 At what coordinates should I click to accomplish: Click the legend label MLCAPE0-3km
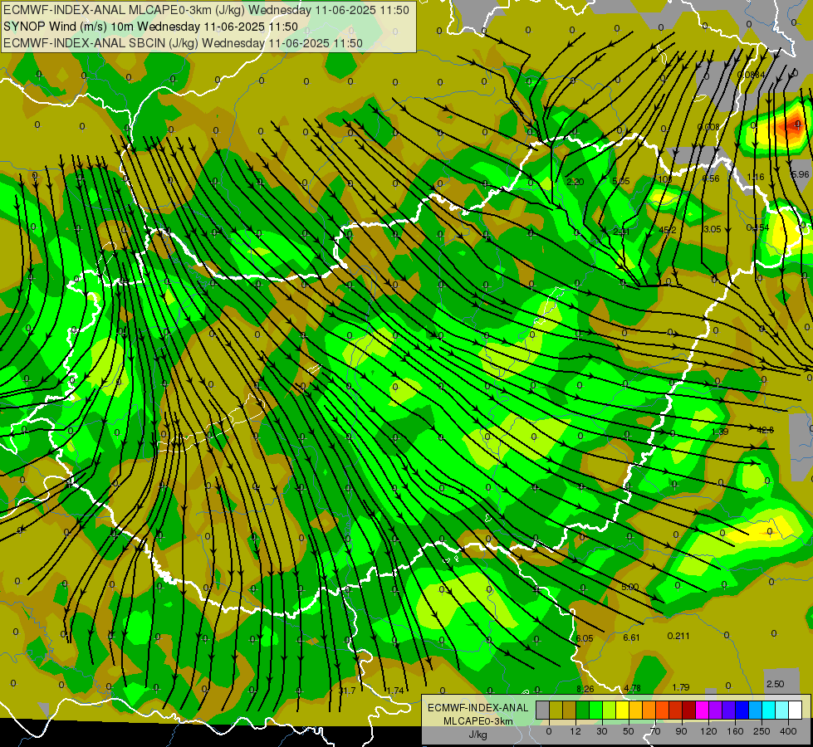[x=478, y=721]
